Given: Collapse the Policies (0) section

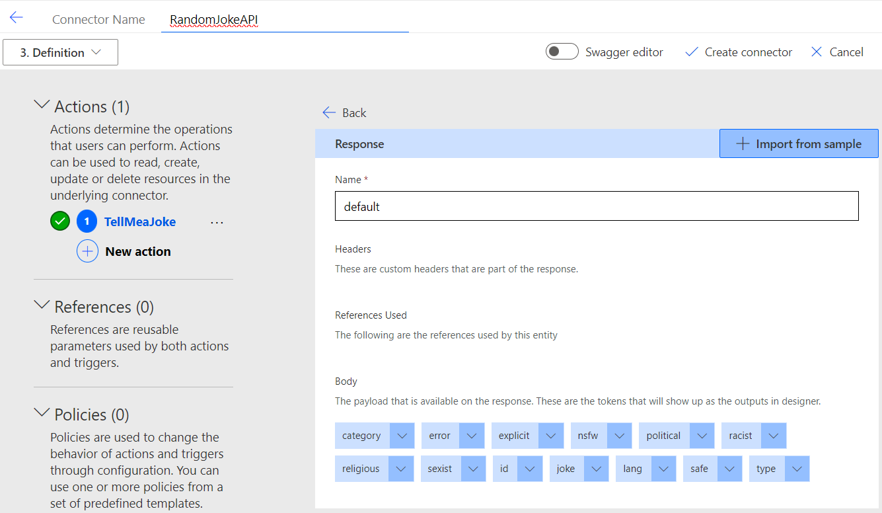Looking at the screenshot, I should [x=42, y=413].
